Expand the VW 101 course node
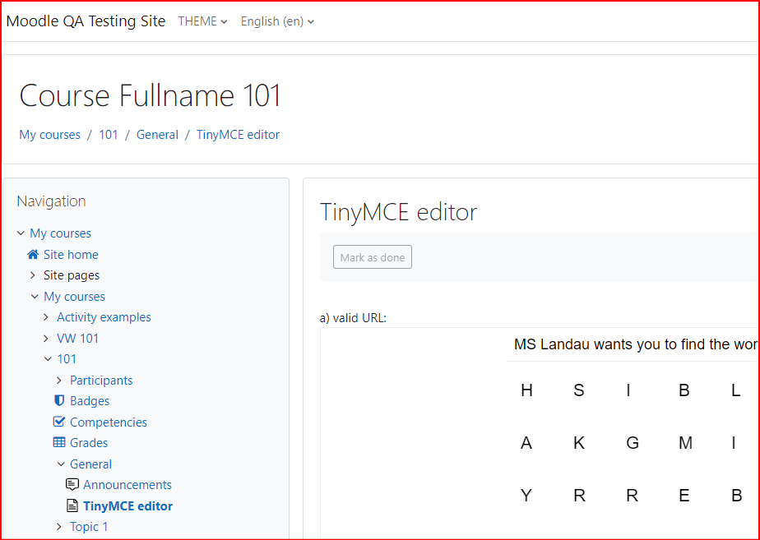The height and width of the screenshot is (540, 760). (46, 338)
